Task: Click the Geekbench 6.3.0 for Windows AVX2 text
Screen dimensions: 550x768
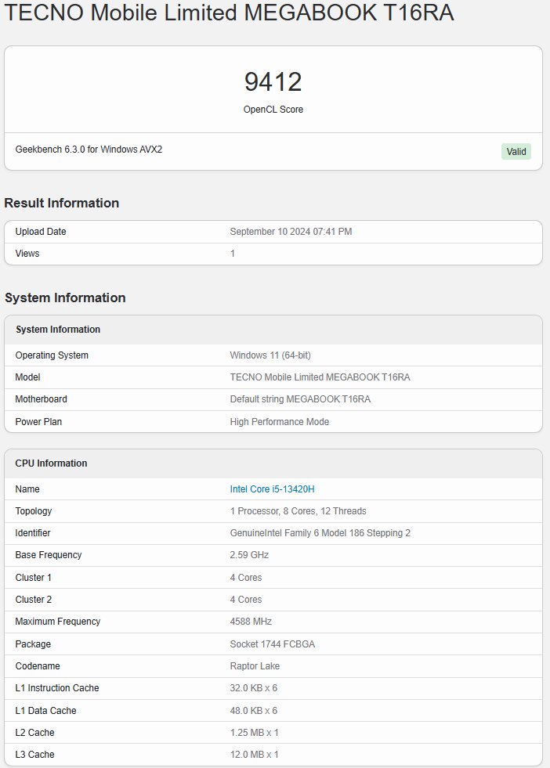Action: pos(89,149)
